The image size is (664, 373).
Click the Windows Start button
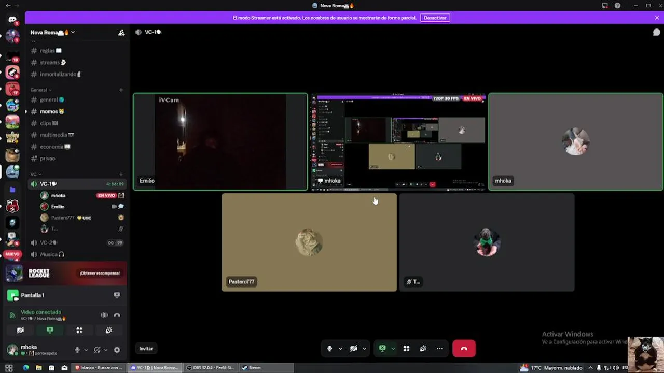tap(9, 368)
